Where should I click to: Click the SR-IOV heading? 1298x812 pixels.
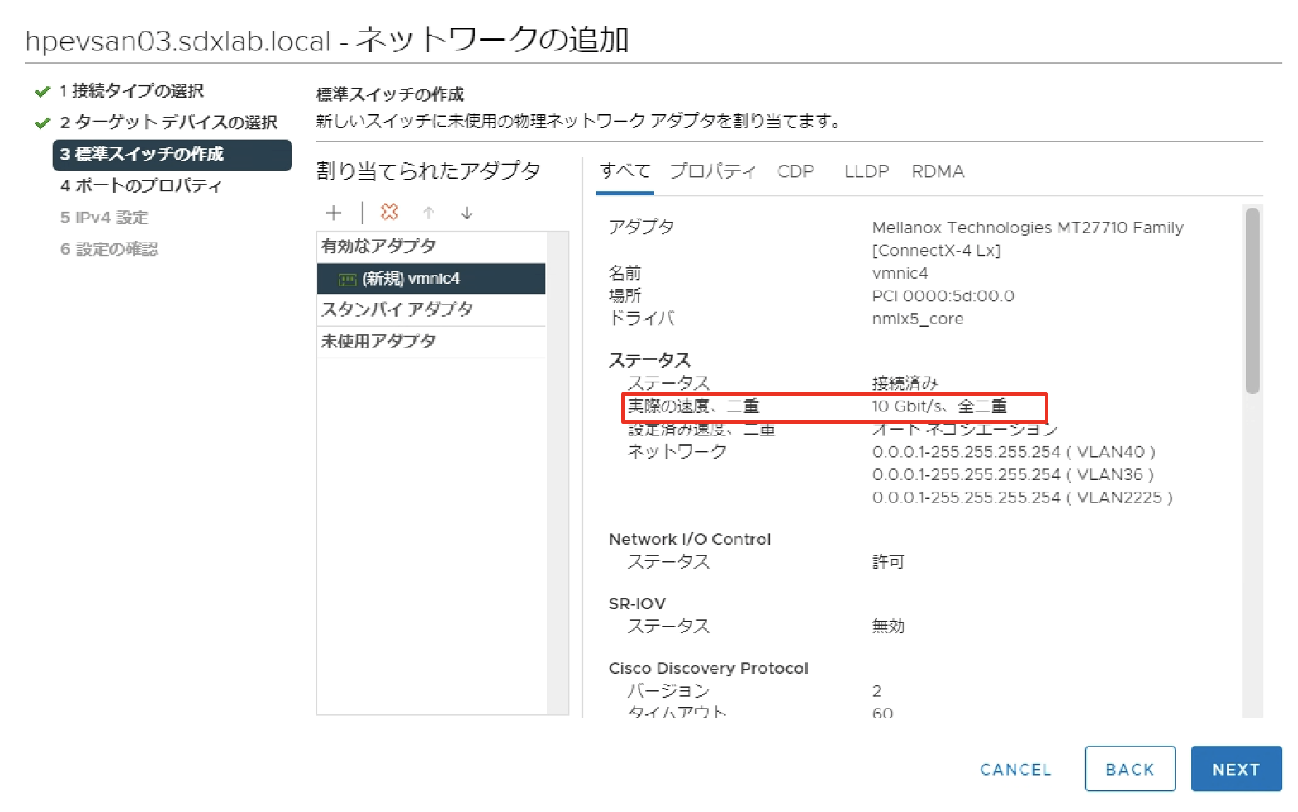[637, 603]
